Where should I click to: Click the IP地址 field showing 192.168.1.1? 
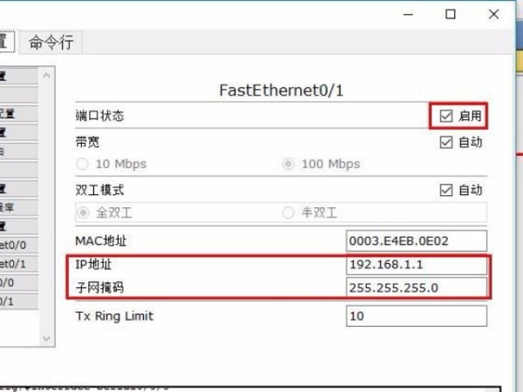click(417, 265)
